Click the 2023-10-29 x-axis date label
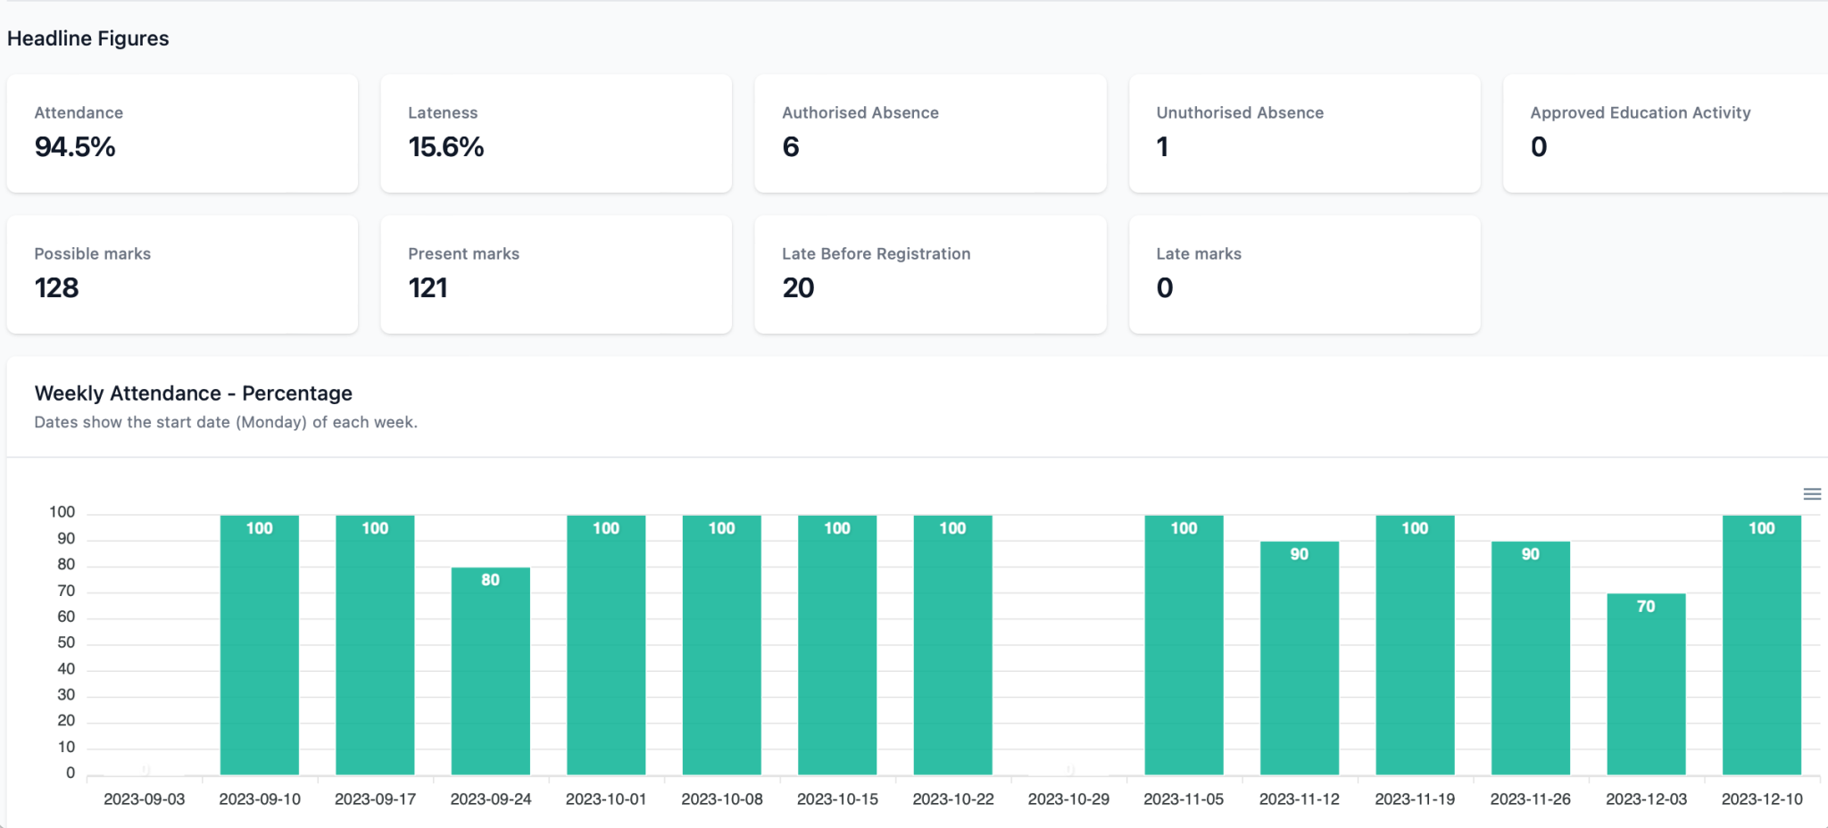This screenshot has height=828, width=1828. [x=1068, y=799]
